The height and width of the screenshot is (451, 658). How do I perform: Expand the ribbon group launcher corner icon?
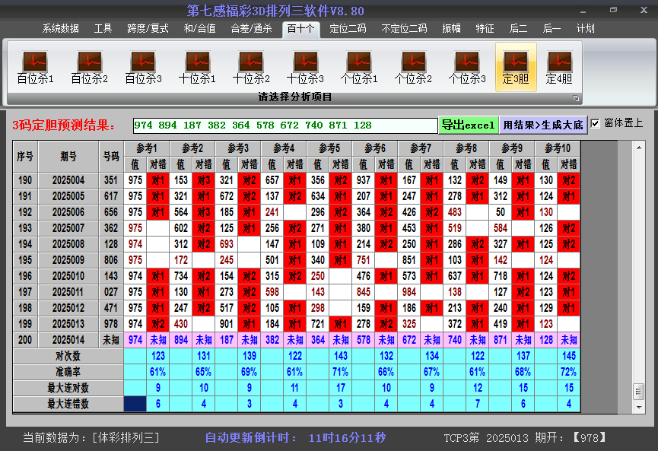(576, 98)
